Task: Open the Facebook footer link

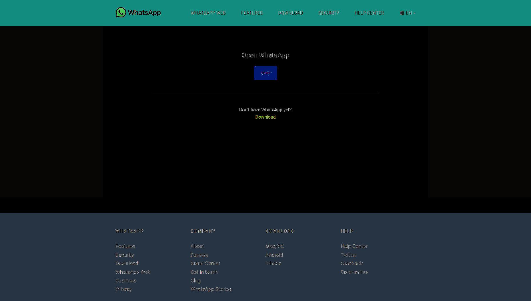Action: pos(352,263)
